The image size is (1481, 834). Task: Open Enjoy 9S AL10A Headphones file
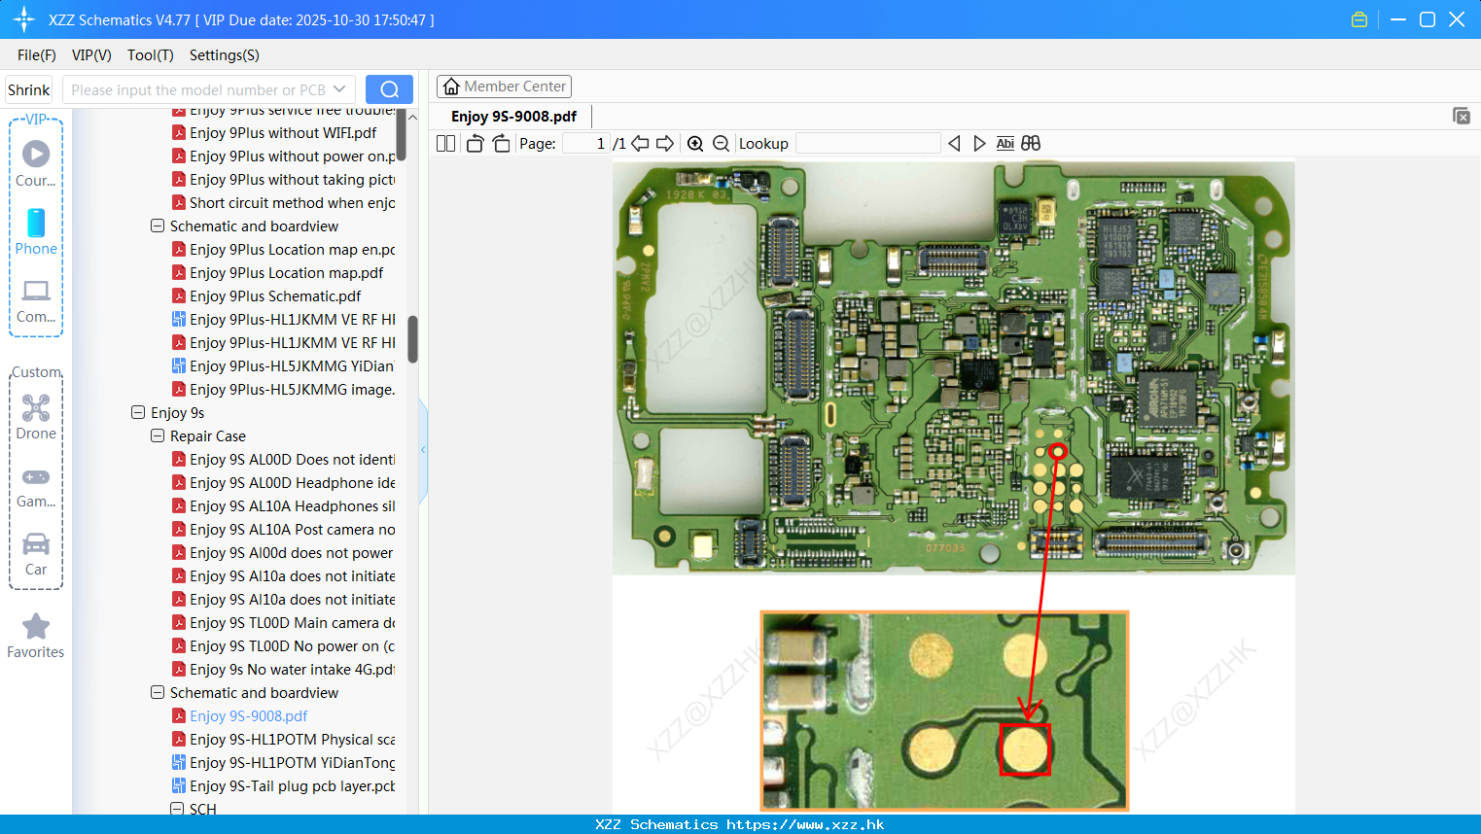pos(283,505)
